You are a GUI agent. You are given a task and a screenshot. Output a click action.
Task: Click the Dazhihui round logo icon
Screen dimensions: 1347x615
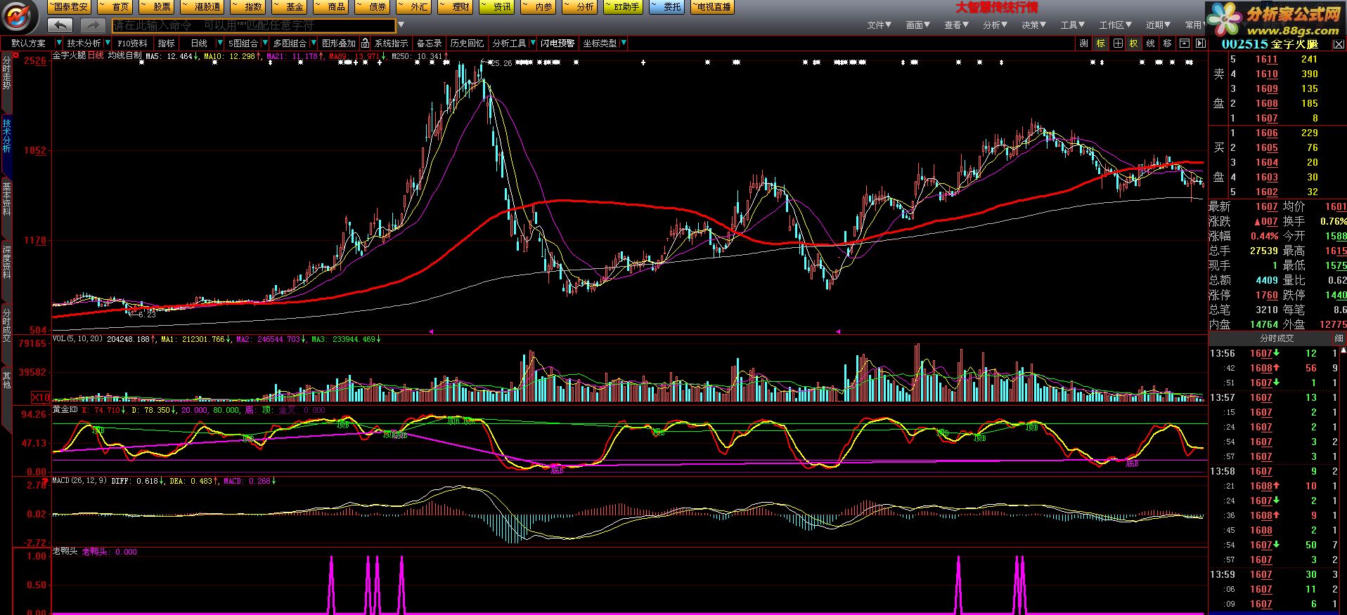point(19,17)
